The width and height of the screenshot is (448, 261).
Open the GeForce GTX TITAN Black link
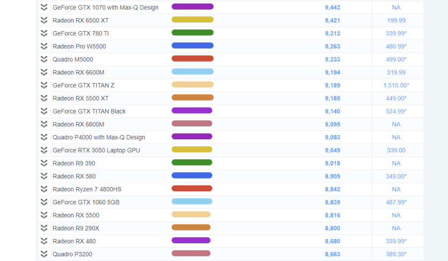(89, 111)
